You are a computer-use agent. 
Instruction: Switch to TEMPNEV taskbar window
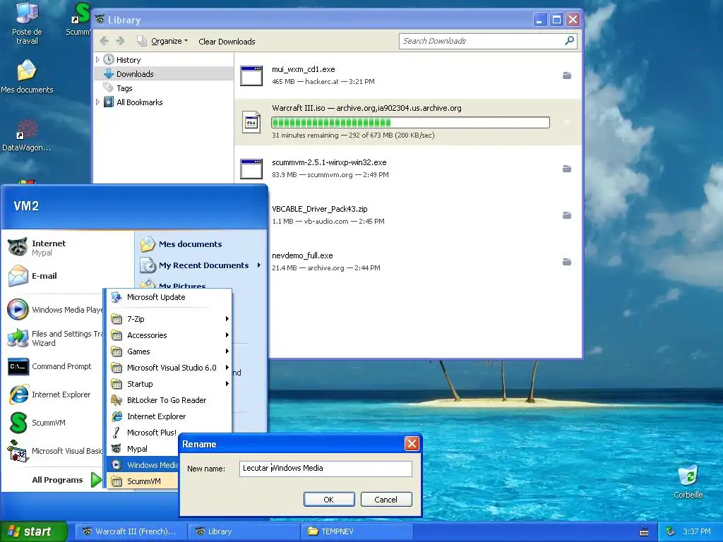[x=357, y=531]
